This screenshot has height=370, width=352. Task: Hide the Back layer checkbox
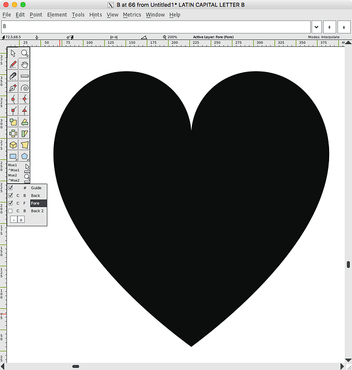click(11, 195)
